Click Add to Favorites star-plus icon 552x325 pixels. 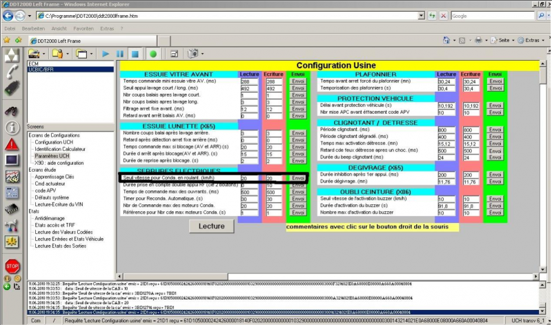19,40
